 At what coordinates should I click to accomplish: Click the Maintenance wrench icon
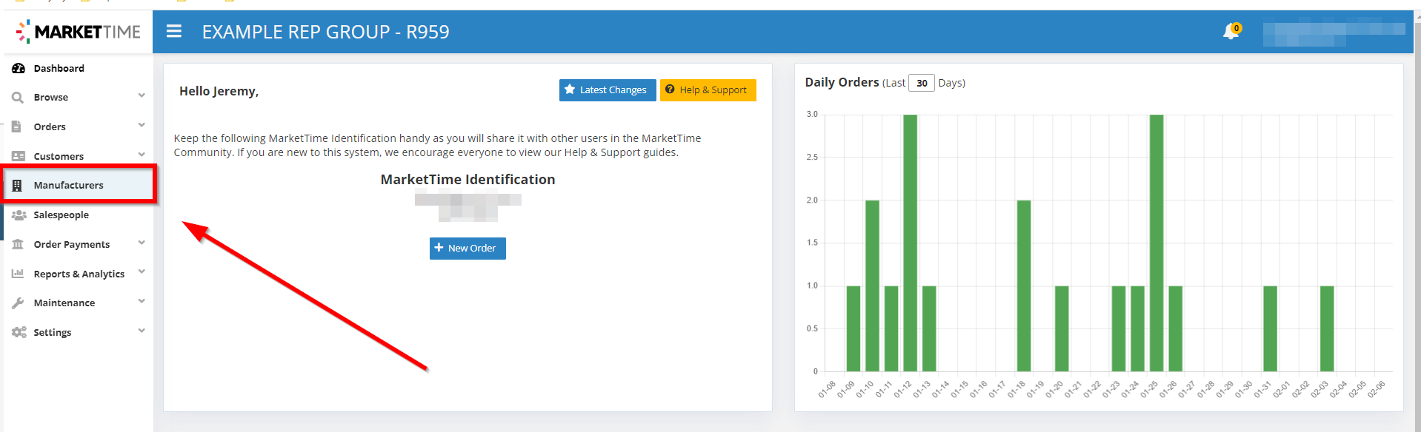[x=18, y=303]
